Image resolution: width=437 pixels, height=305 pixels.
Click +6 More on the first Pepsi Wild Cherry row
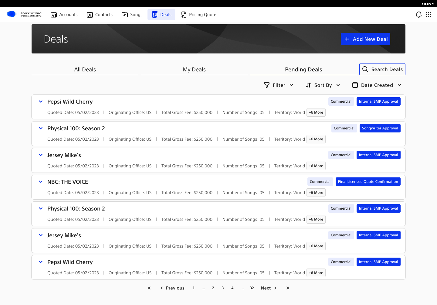316,112
